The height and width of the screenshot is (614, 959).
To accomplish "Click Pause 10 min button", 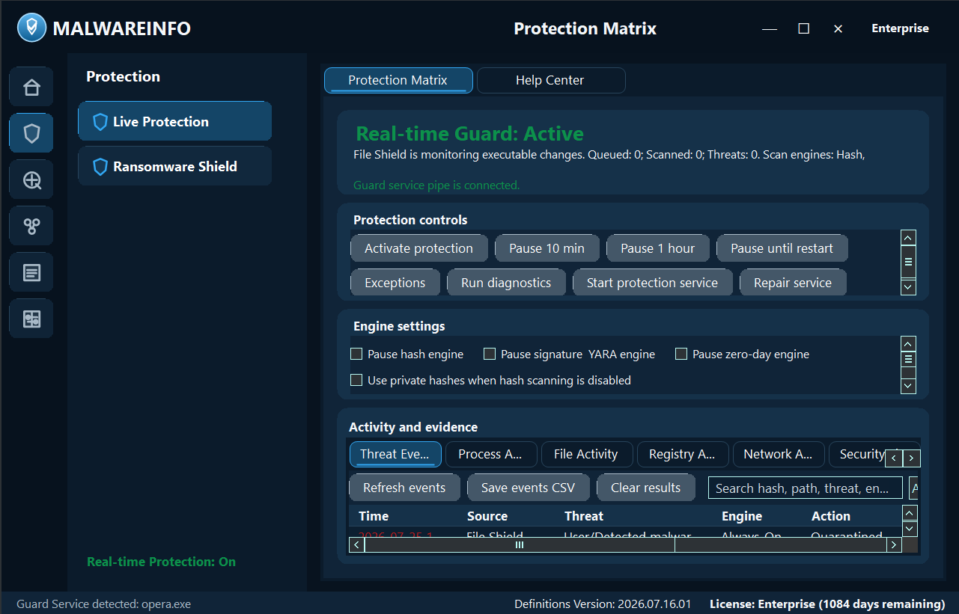I will tap(547, 248).
